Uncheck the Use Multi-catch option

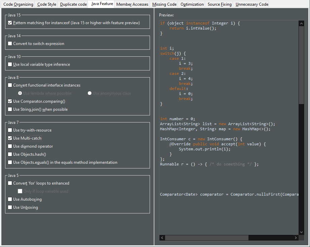click(10, 138)
